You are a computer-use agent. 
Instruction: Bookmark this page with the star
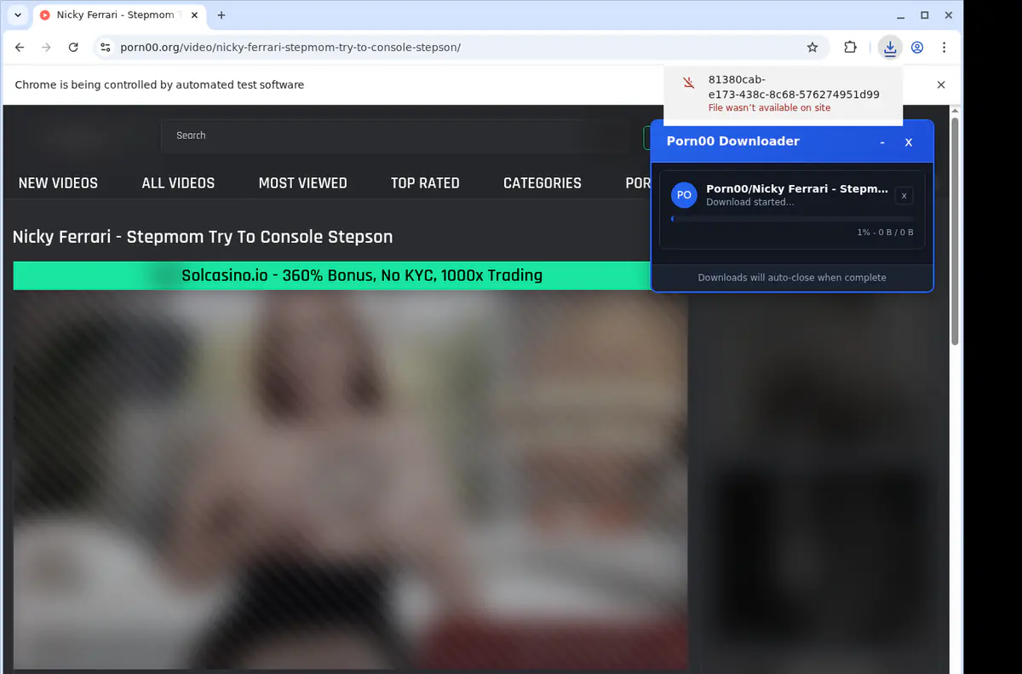coord(812,48)
